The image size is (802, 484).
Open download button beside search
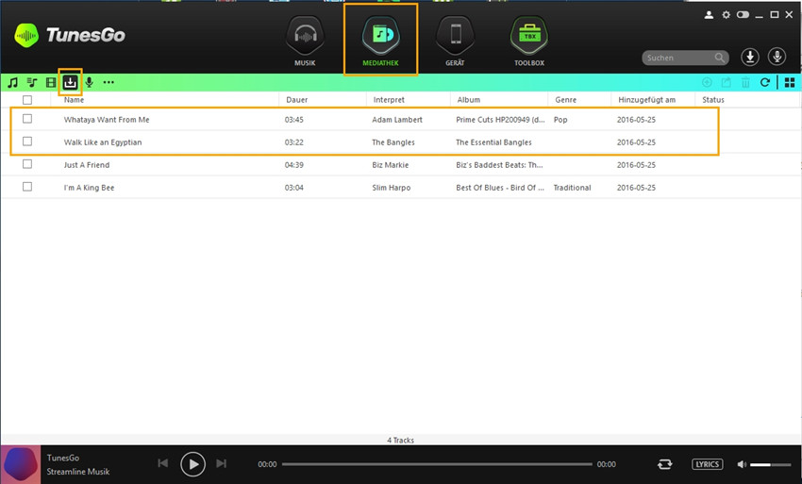click(x=750, y=57)
